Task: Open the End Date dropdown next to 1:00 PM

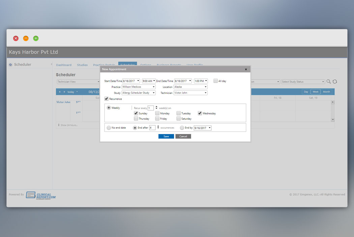Action: click(190, 81)
